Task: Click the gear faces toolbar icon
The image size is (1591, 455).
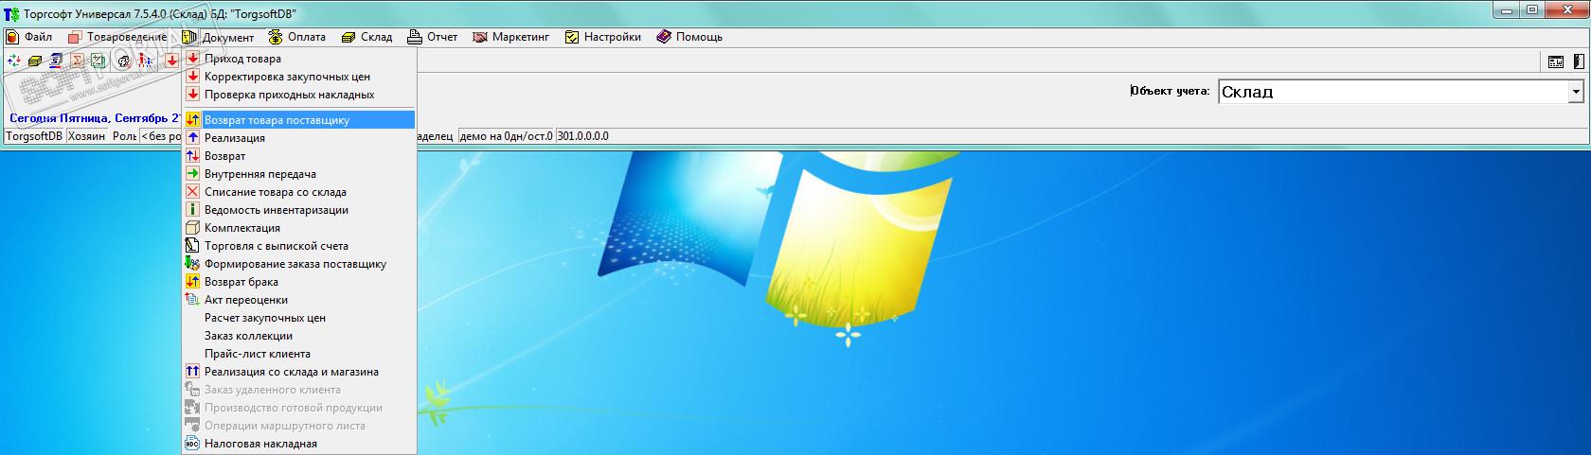Action: pyautogui.click(x=123, y=61)
